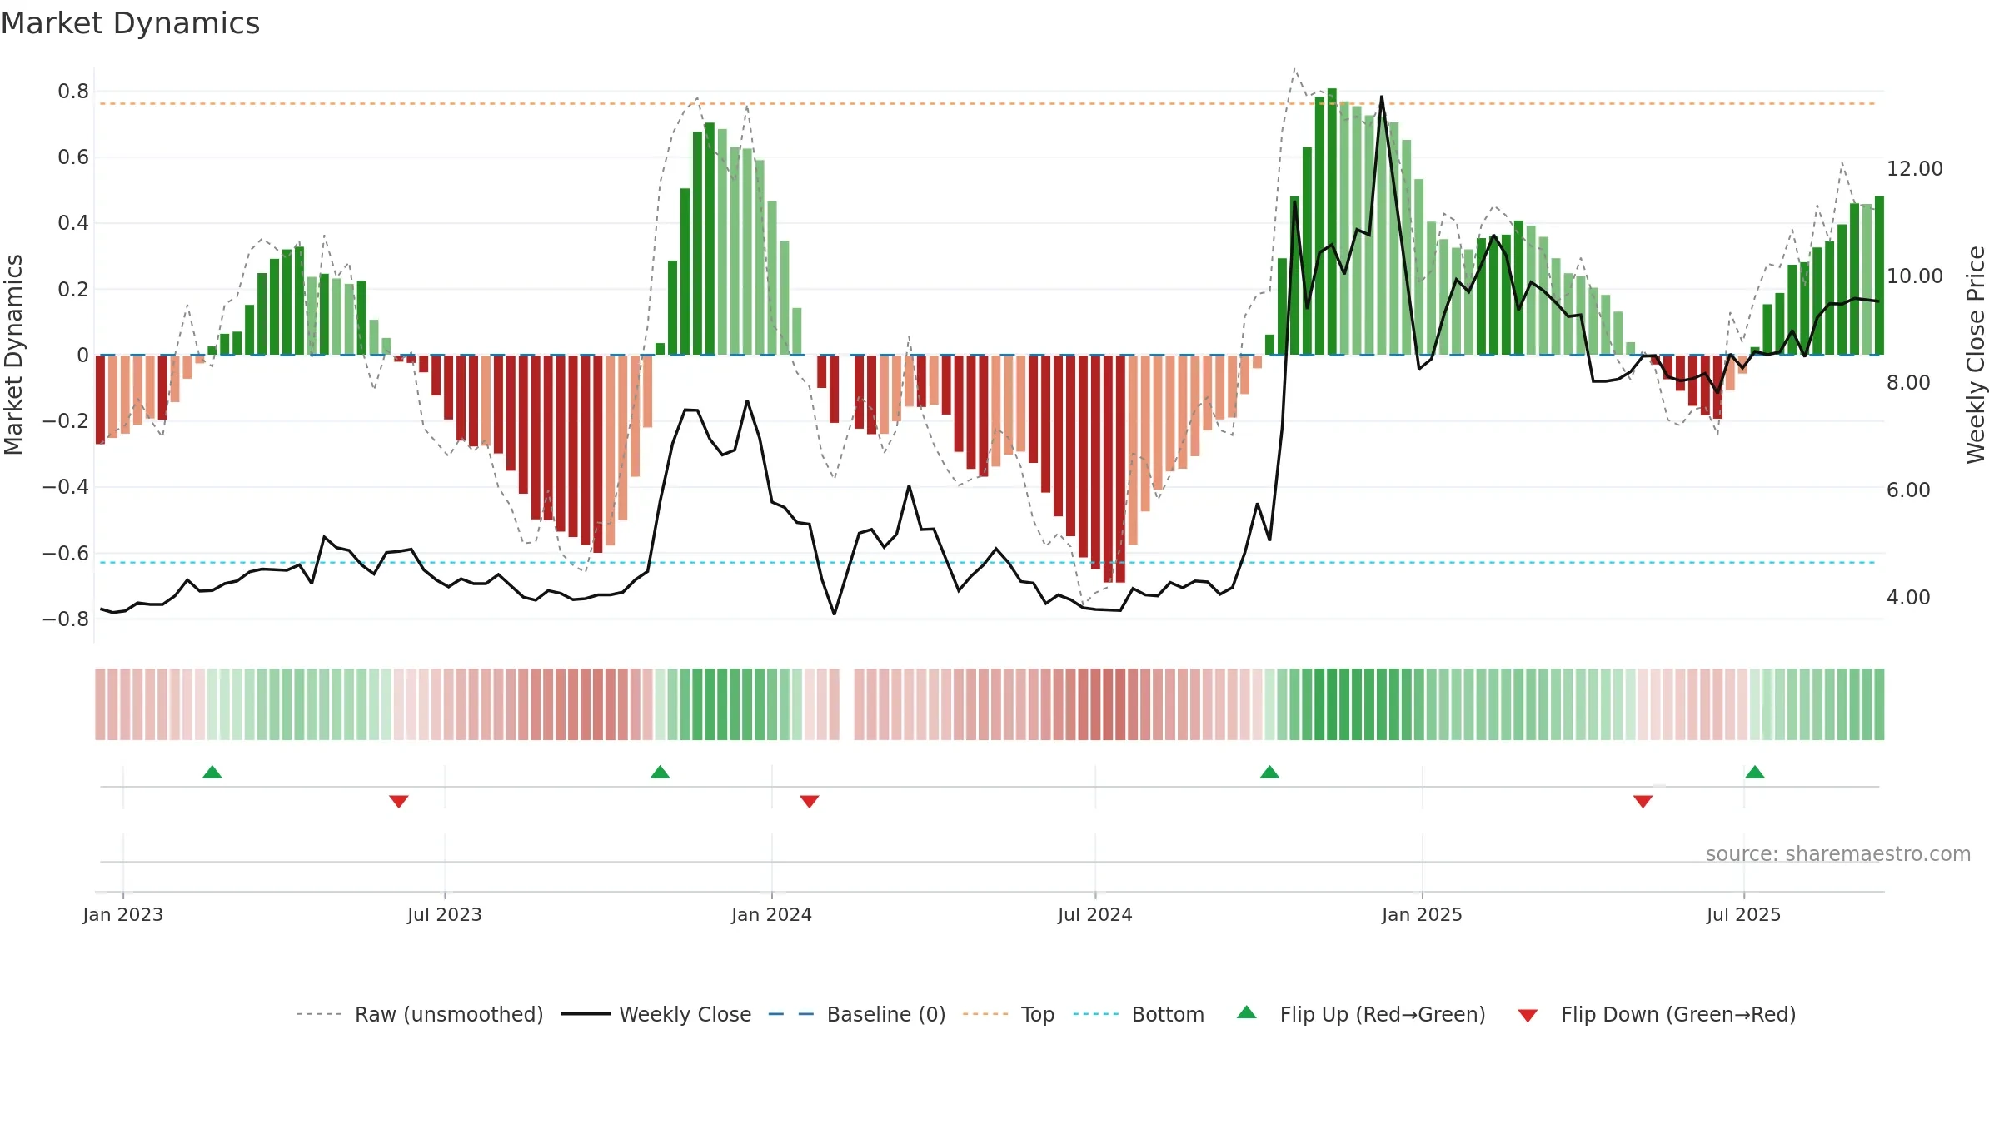
Task: Click the source: sharemaestro.com text
Action: [1838, 853]
